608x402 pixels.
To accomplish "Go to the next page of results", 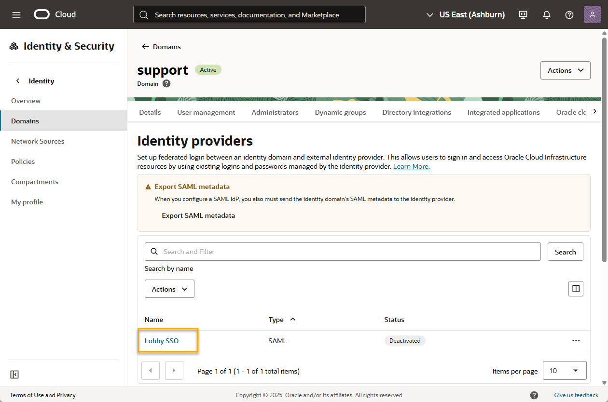I will click(174, 371).
